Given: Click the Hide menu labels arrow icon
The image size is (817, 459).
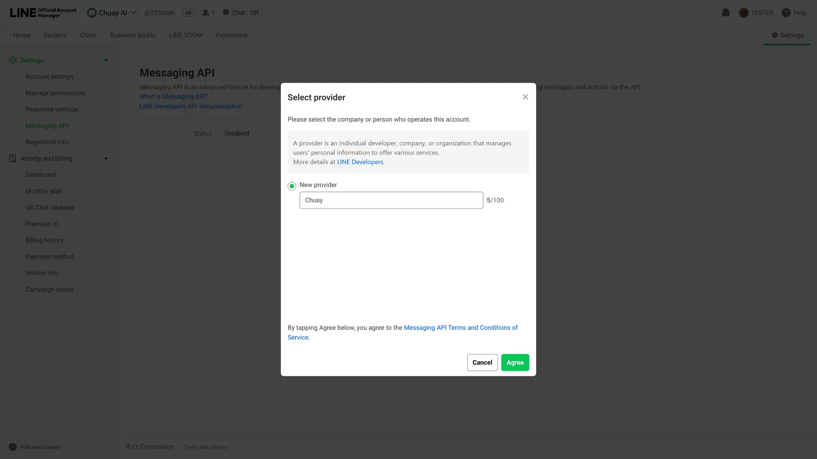Looking at the screenshot, I should tap(13, 447).
